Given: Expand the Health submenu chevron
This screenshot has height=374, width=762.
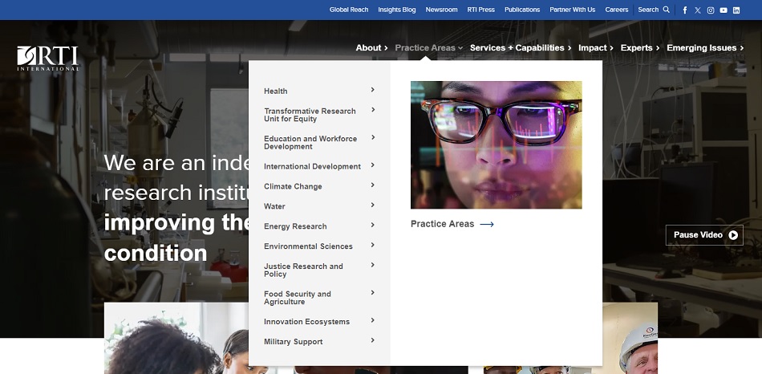Looking at the screenshot, I should tap(373, 90).
